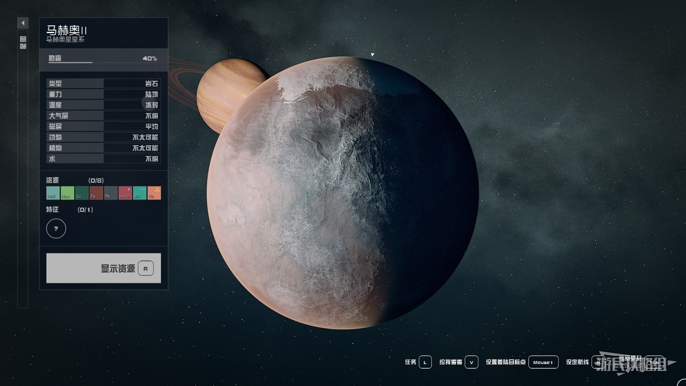Click the 植物 不太可能 row
The width and height of the screenshot is (686, 386).
[103, 148]
